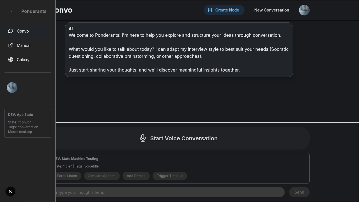The image size is (359, 202).
Task: Click the Simulate Speech button
Action: pyautogui.click(x=102, y=176)
